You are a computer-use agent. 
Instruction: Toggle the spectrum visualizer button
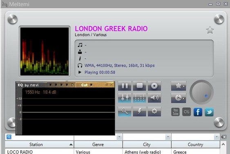[x=139, y=97]
